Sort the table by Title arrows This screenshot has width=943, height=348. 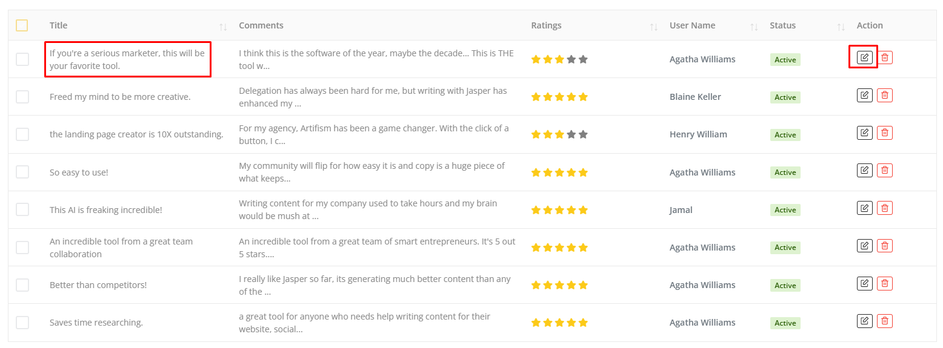(x=223, y=27)
